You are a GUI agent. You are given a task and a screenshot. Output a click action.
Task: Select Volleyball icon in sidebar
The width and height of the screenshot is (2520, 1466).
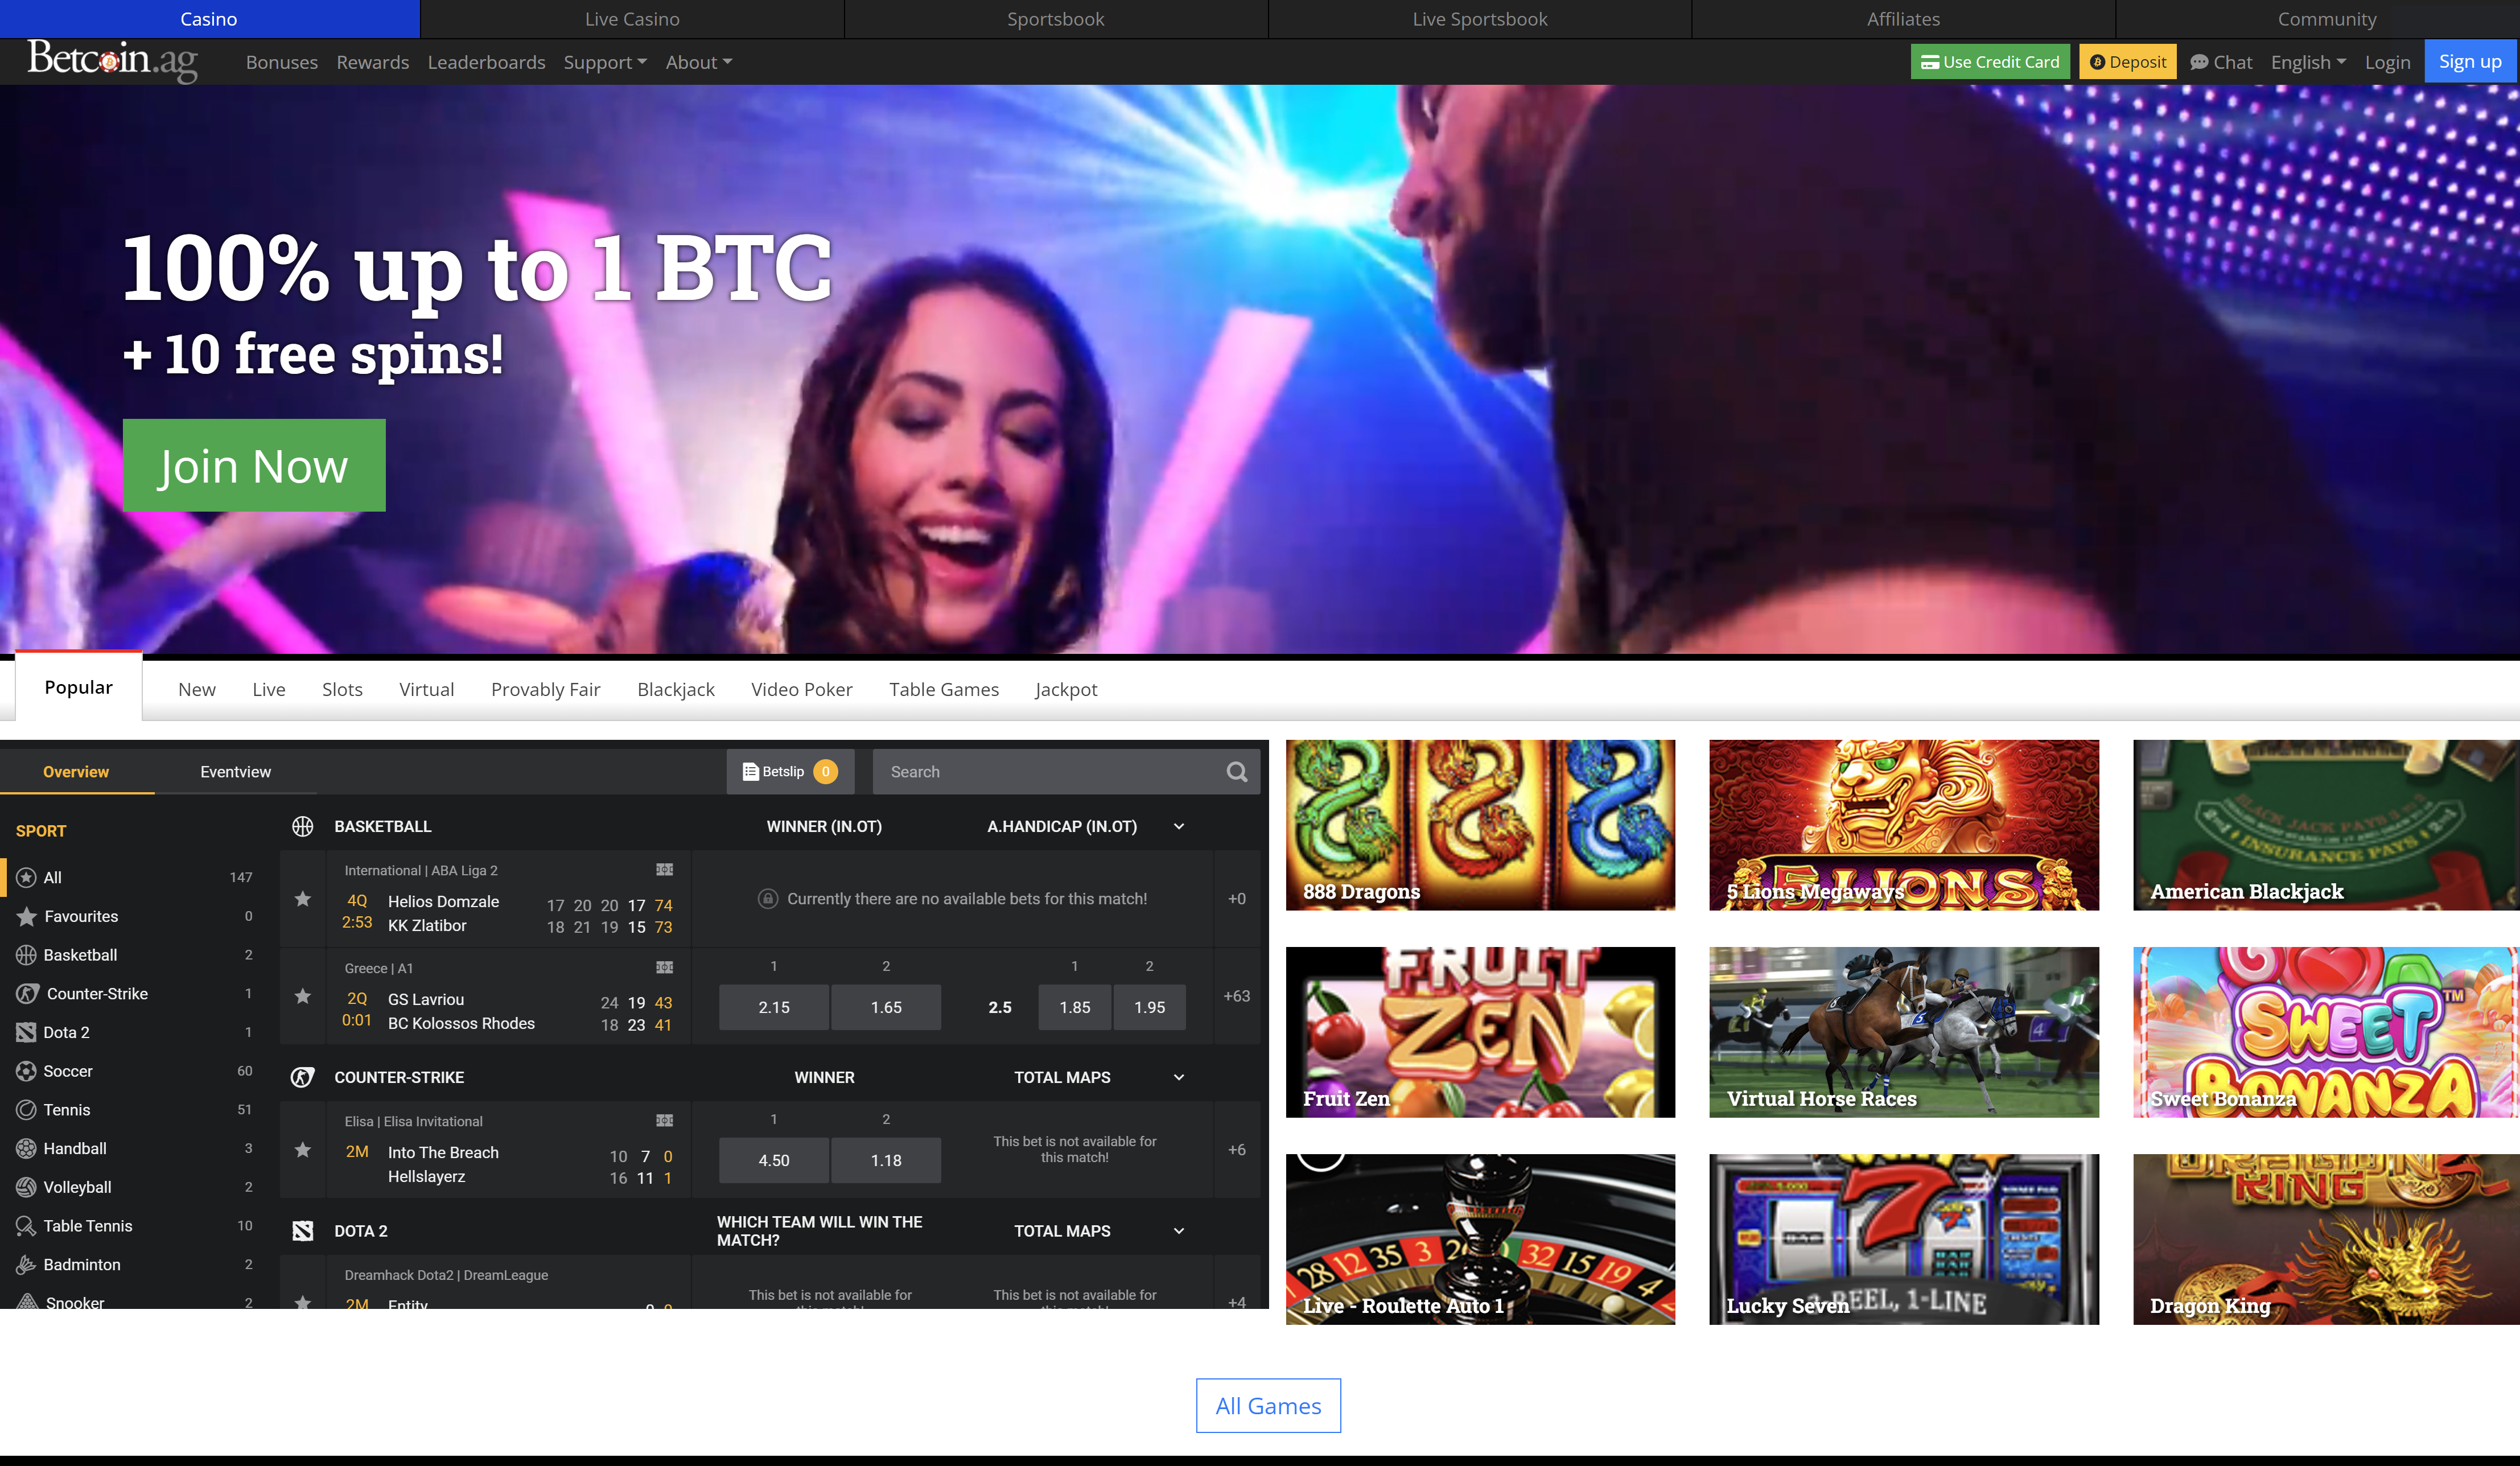(27, 1187)
